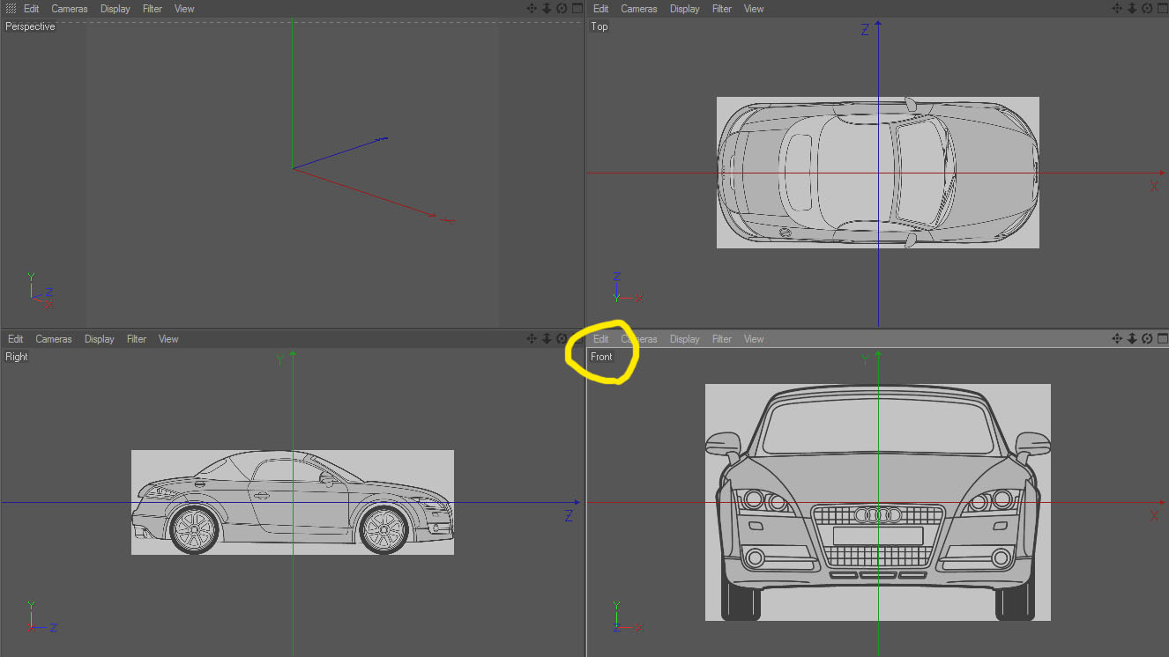Open the Display menu in Front viewport
1169x657 pixels.
(685, 339)
